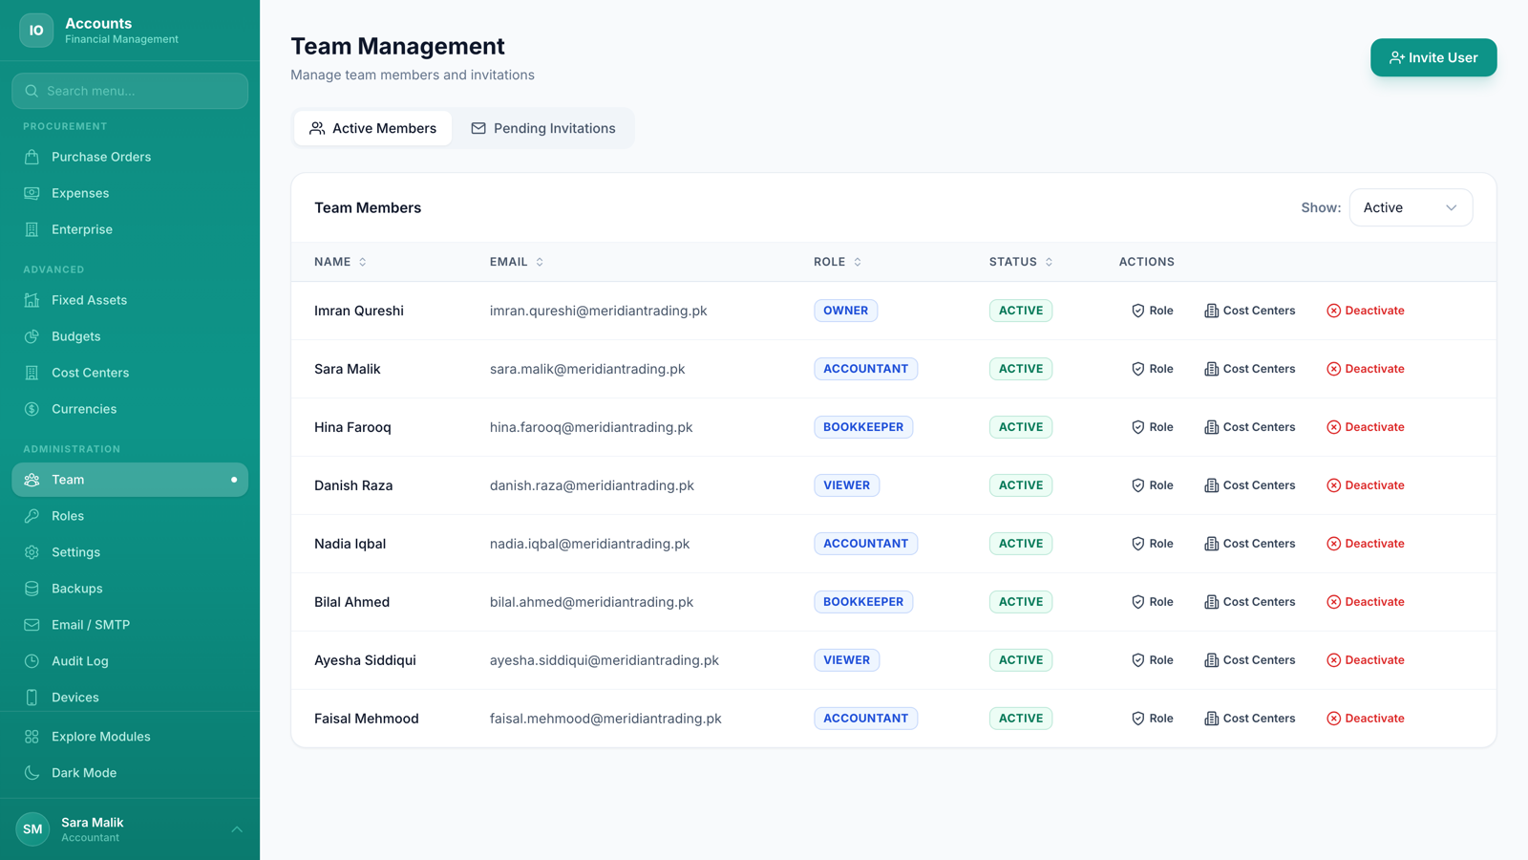Click the Settings gear icon

pyautogui.click(x=32, y=552)
